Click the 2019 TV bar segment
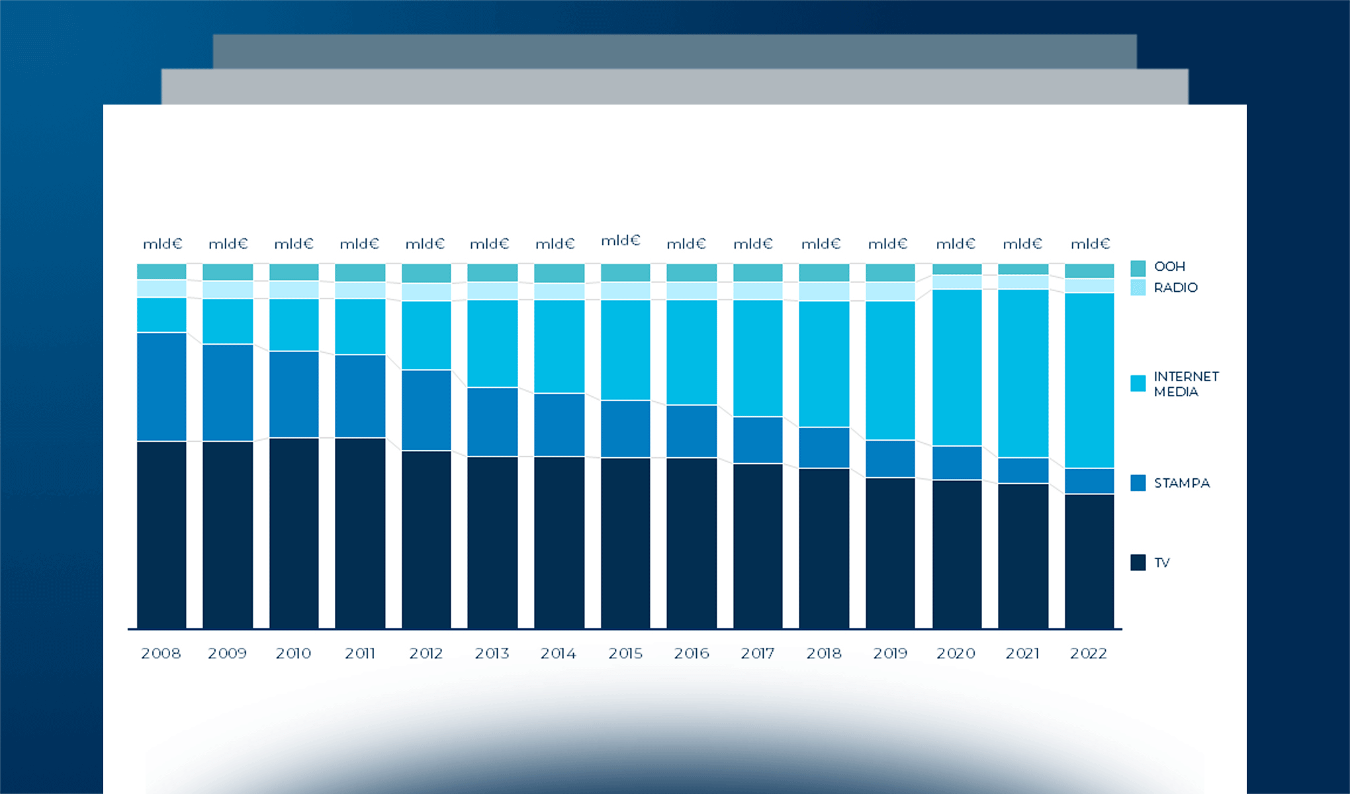The width and height of the screenshot is (1350, 794). tap(890, 552)
